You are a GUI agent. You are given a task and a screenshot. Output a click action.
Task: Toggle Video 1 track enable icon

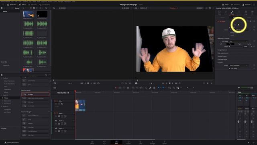point(62,104)
